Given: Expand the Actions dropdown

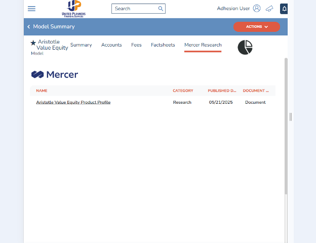Looking at the screenshot, I should pyautogui.click(x=257, y=27).
